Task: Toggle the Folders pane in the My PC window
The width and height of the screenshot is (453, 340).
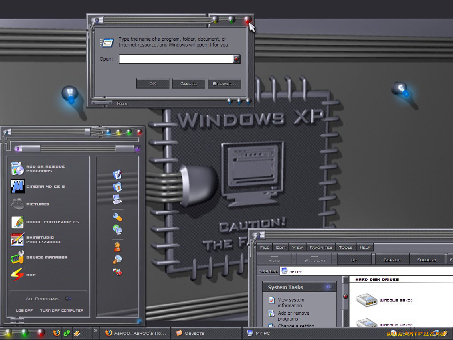Action: click(426, 259)
